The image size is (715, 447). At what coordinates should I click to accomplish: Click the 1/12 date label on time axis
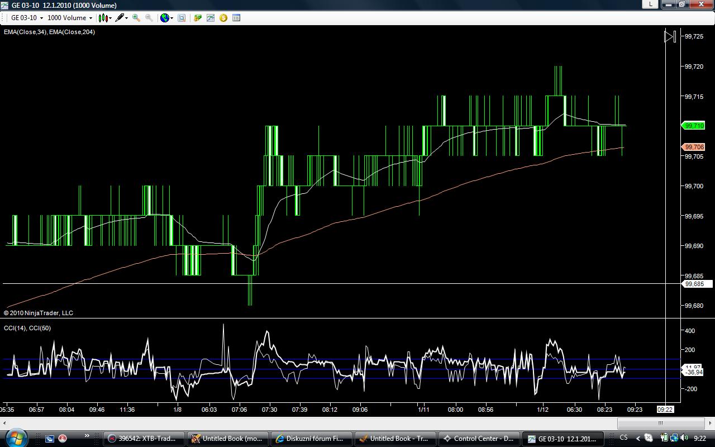[543, 410]
